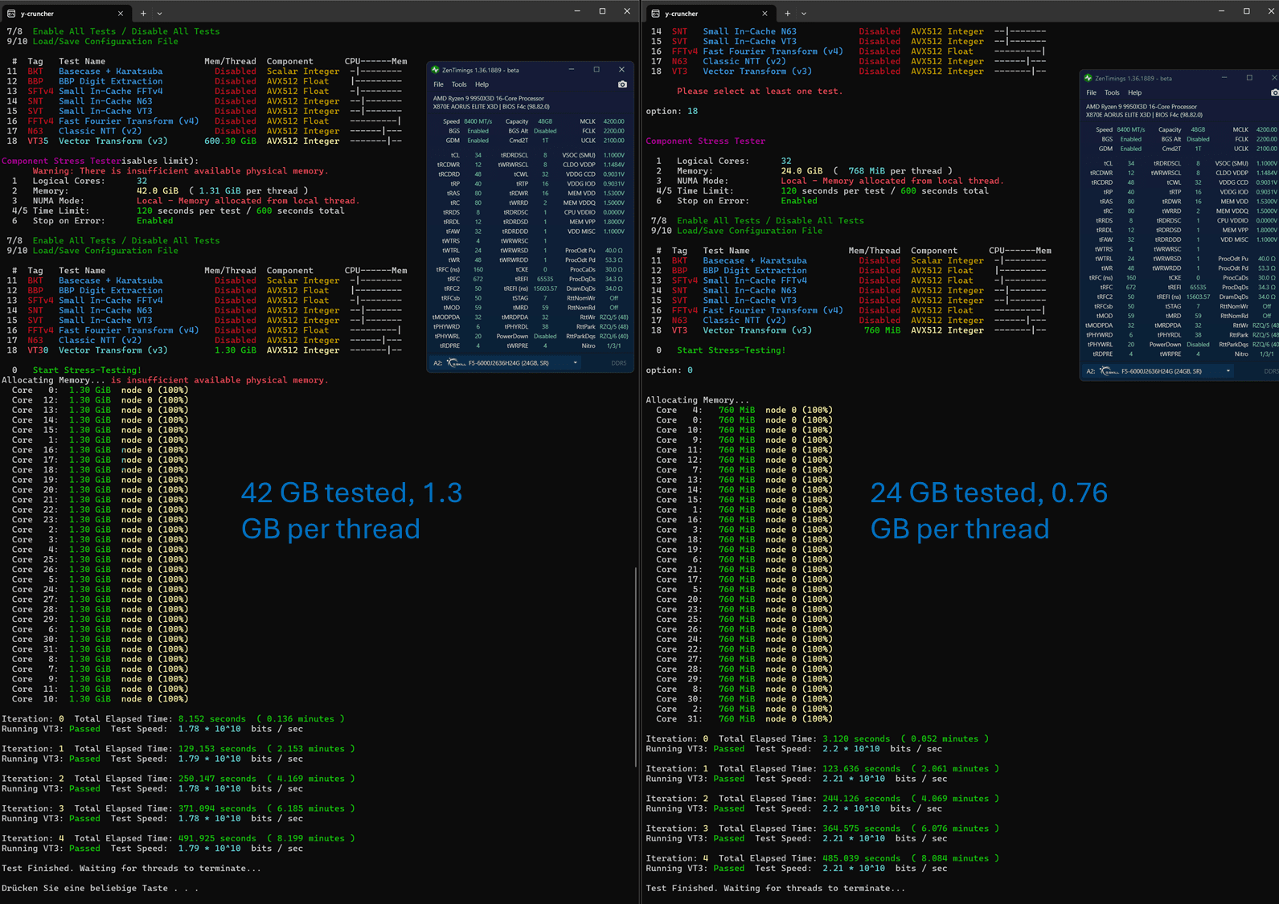Click terminal icon on right y-cruncher tab

655,14
